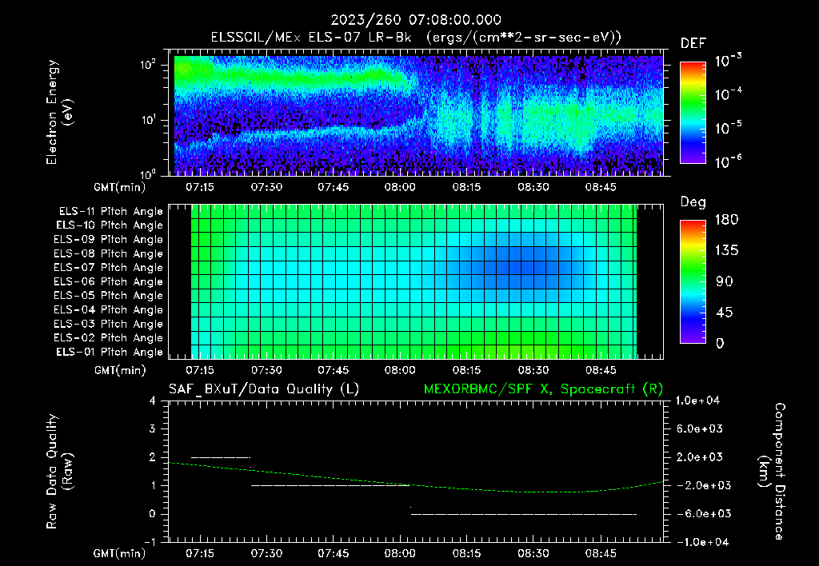Click the ELS-03 Pitch Angle row label
Viewport: 819px width, 566px height.
tap(109, 324)
